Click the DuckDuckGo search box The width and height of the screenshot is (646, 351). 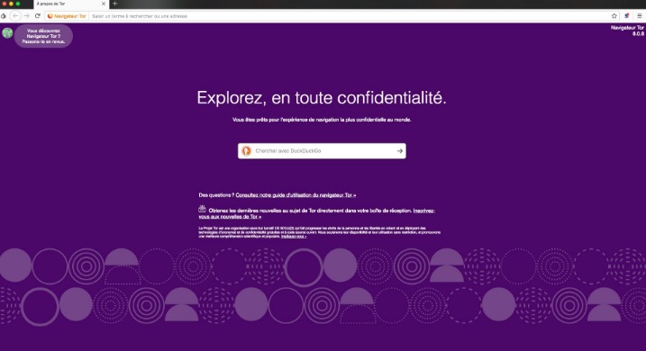(322, 151)
